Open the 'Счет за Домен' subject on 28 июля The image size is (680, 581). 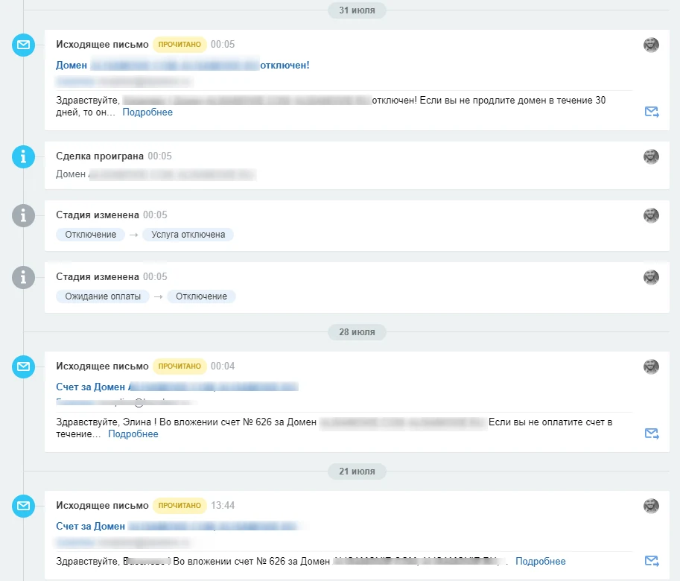tap(177, 387)
